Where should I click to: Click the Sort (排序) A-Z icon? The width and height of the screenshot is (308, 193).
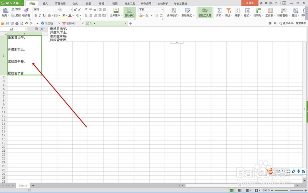pyautogui.click(x=238, y=10)
